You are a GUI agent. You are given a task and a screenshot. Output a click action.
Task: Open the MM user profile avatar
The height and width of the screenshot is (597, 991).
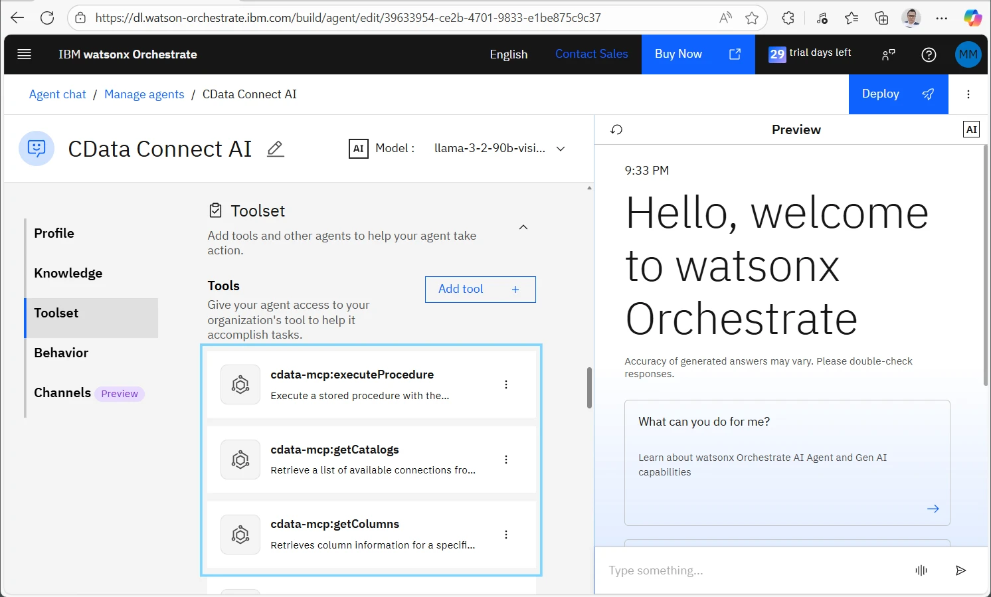[x=968, y=54]
